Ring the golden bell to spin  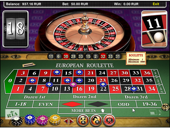coord(165,107)
